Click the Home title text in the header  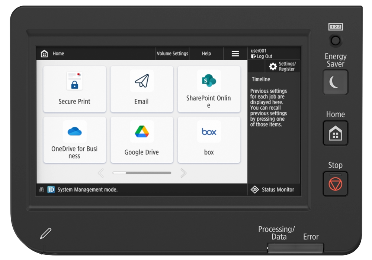[x=58, y=53]
